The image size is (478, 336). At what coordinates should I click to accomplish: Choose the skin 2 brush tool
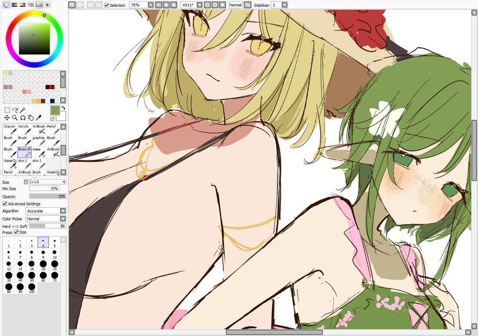(39, 164)
